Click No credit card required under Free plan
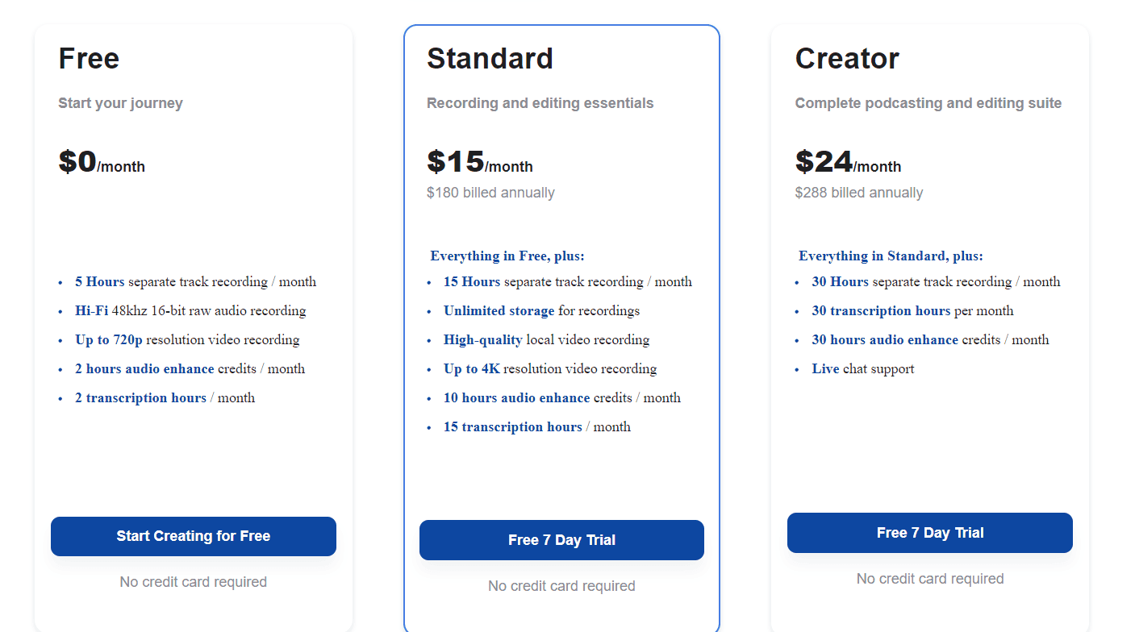This screenshot has width=1135, height=632. click(x=193, y=581)
